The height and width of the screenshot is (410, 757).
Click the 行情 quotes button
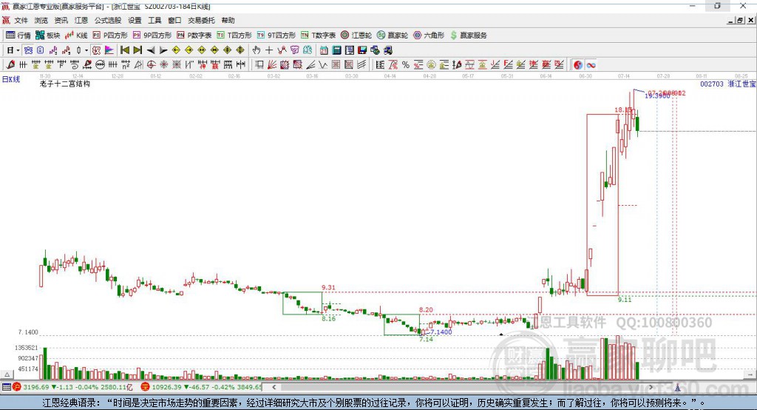pos(18,35)
